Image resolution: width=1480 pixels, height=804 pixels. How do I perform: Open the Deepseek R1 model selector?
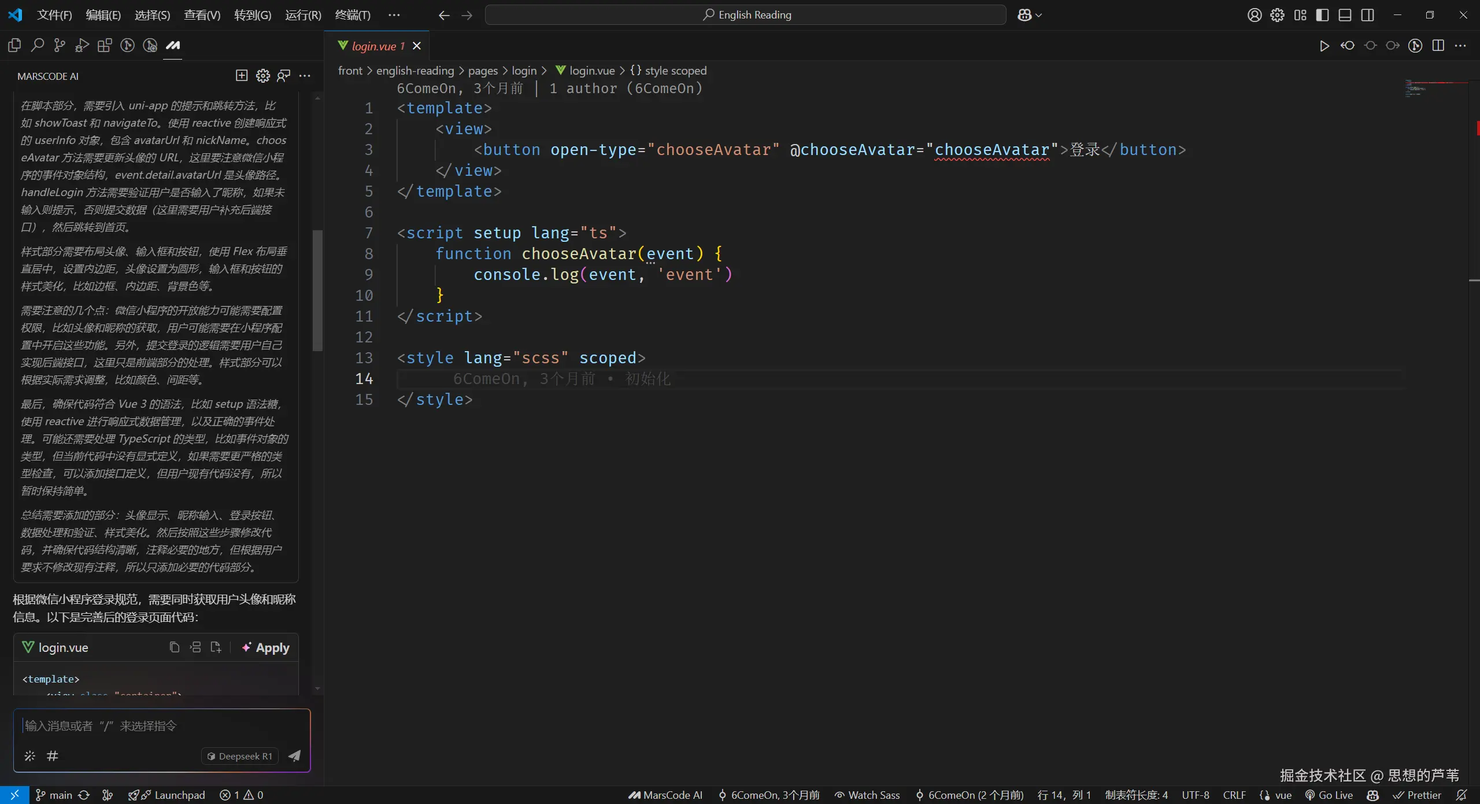(240, 756)
